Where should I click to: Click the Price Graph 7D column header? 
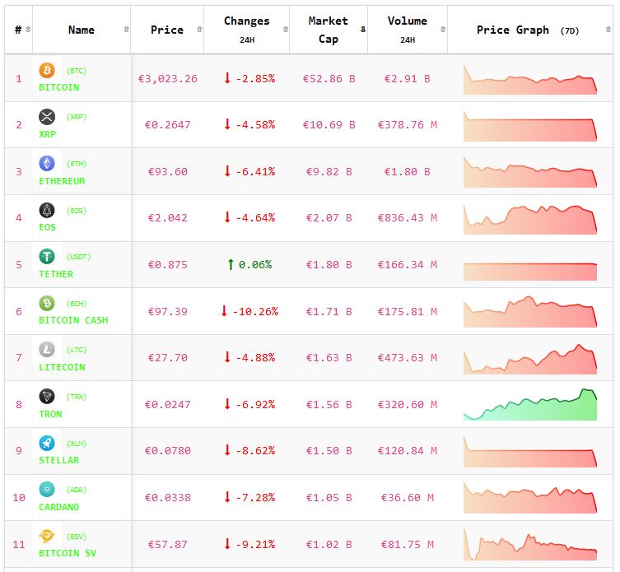click(527, 30)
